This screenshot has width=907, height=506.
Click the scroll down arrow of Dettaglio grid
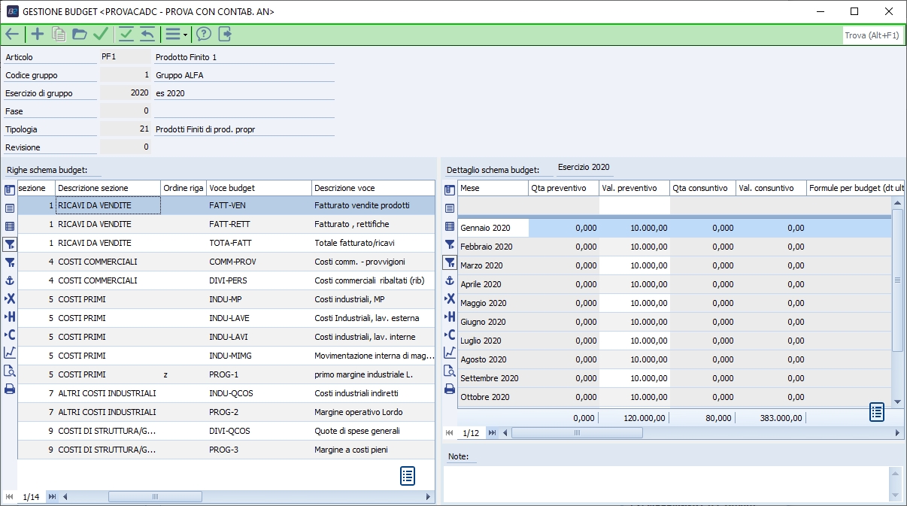click(896, 402)
